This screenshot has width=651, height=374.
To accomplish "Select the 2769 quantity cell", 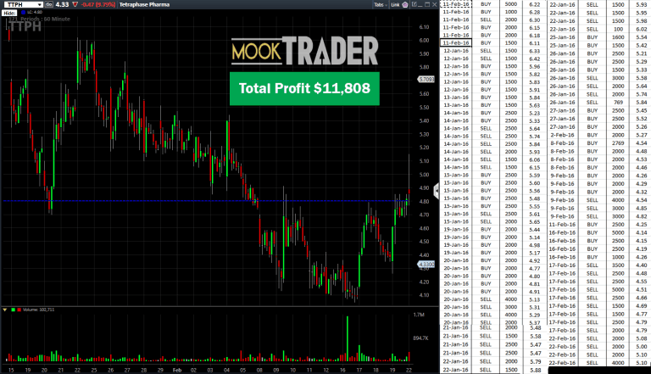I will pyautogui.click(x=618, y=143).
